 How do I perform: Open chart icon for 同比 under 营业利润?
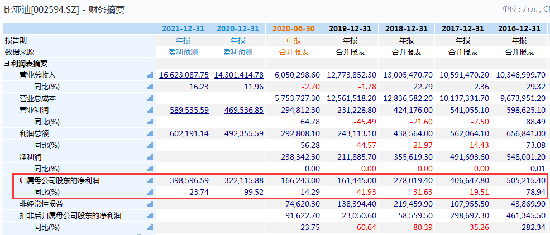click(x=150, y=122)
